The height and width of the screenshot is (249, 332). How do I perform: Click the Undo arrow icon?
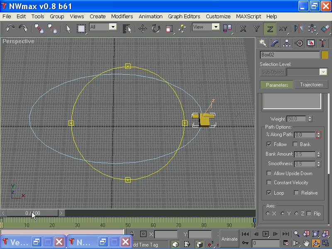point(10,29)
